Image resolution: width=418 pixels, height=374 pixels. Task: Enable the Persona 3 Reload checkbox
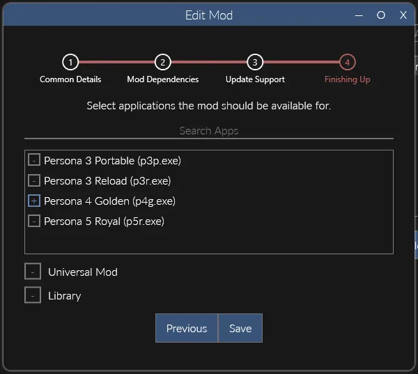(x=34, y=180)
